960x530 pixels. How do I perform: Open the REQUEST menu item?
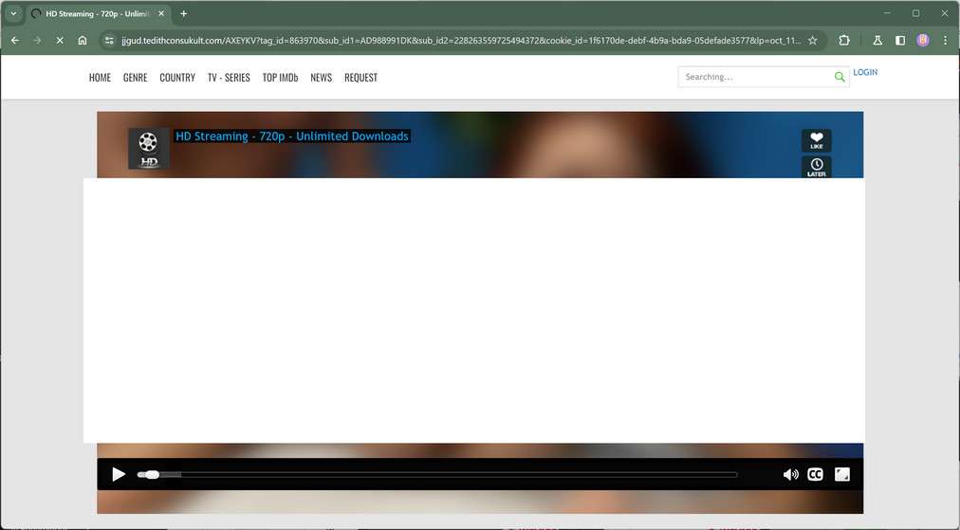pos(360,77)
